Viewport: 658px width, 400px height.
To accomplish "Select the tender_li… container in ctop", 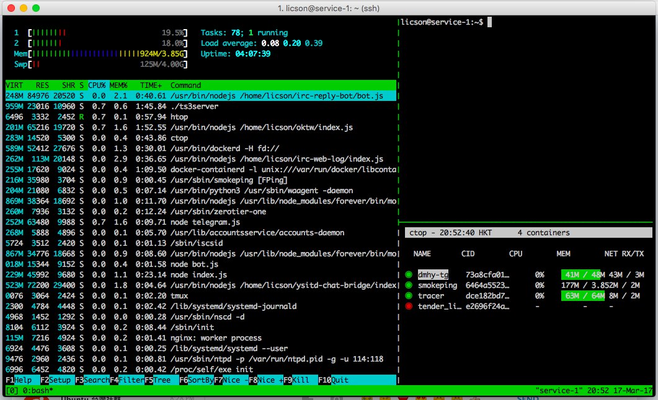I will click(x=439, y=306).
